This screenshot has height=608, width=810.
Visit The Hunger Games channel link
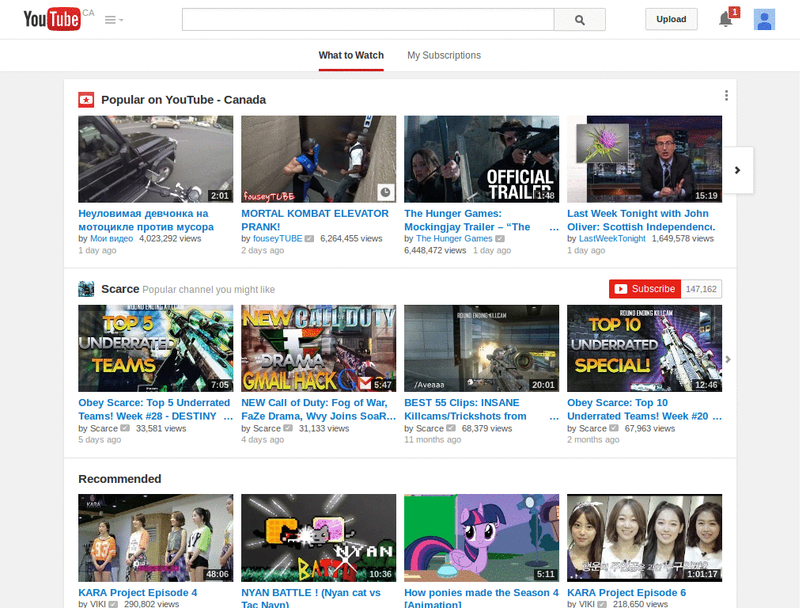pos(455,239)
